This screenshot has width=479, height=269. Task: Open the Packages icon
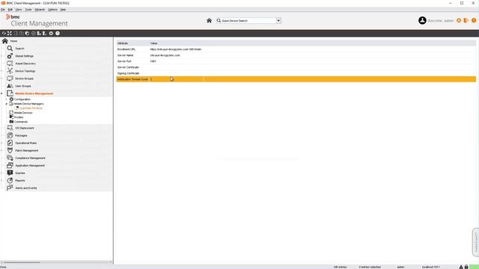click(10, 135)
